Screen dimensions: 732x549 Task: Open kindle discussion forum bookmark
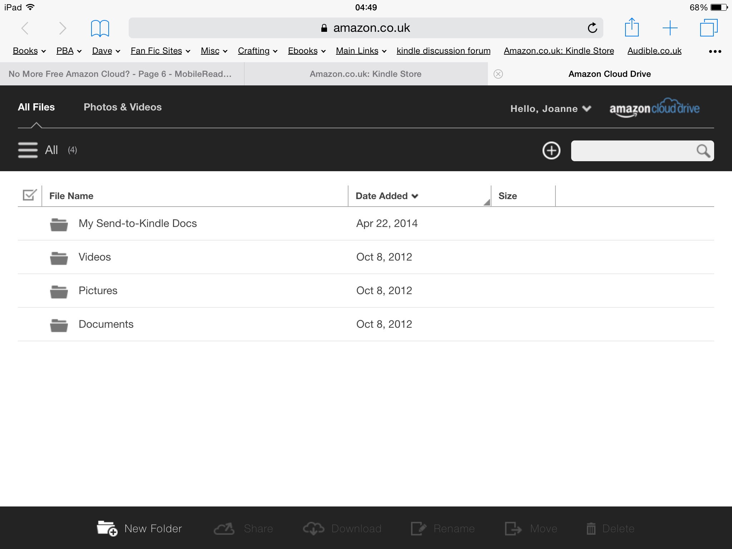click(443, 51)
